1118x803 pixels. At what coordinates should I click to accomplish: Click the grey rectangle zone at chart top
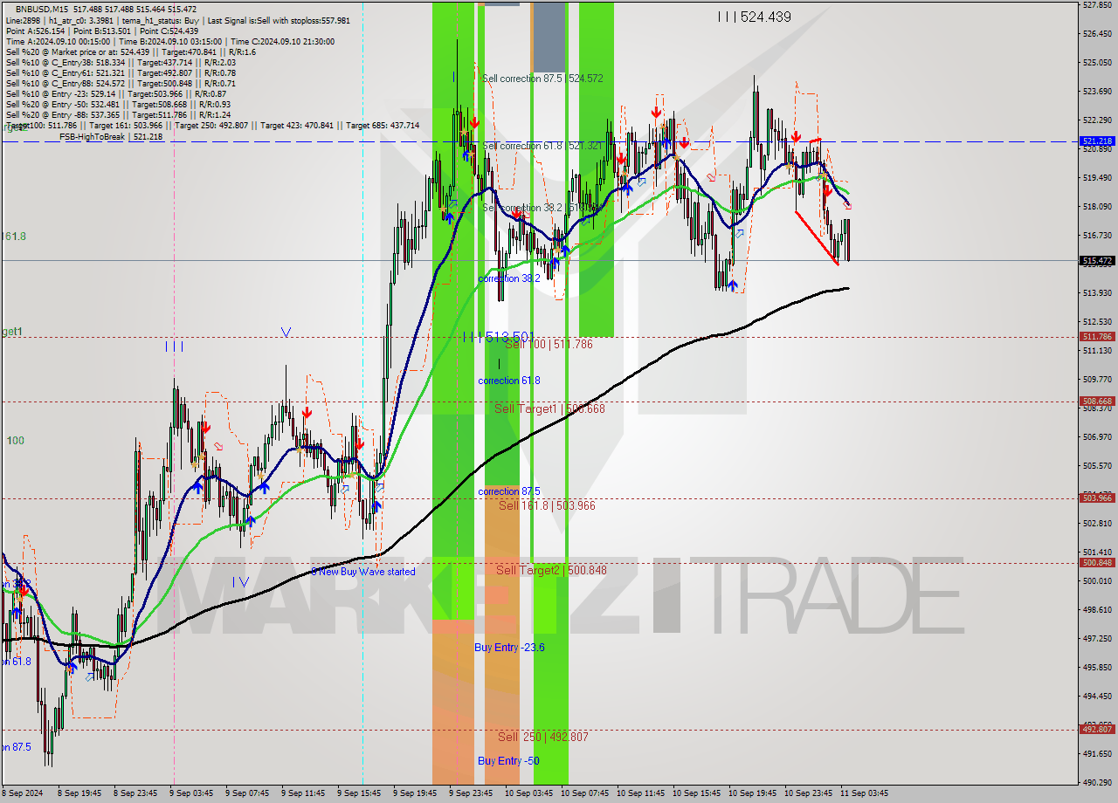point(549,37)
